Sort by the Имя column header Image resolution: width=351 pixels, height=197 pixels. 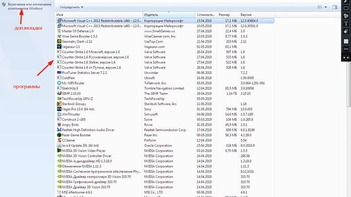99,15
